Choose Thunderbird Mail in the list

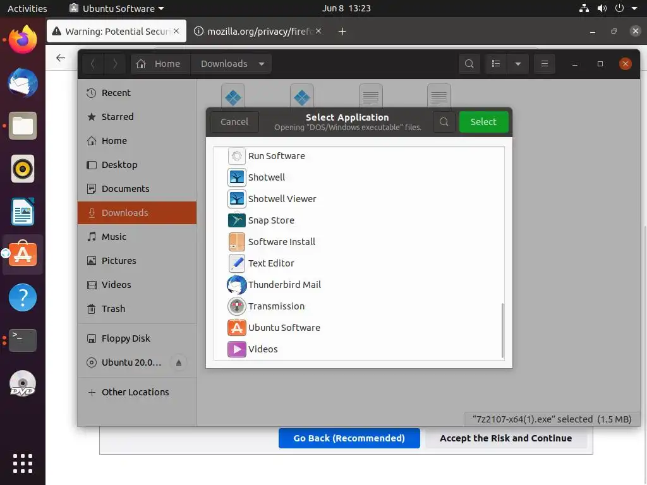[x=359, y=285]
